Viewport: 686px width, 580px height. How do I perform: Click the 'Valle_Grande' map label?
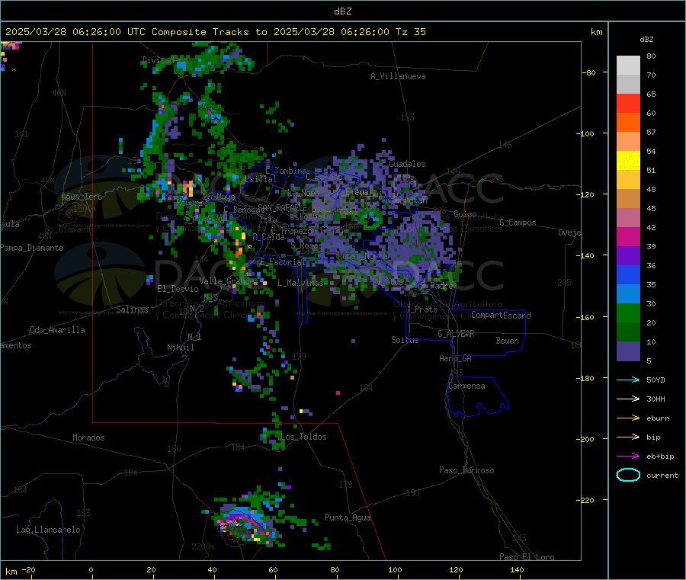226,281
